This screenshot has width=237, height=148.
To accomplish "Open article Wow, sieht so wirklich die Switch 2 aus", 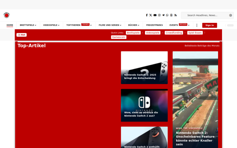I will click(141, 114).
